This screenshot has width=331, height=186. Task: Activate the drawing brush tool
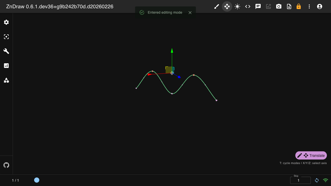217,6
